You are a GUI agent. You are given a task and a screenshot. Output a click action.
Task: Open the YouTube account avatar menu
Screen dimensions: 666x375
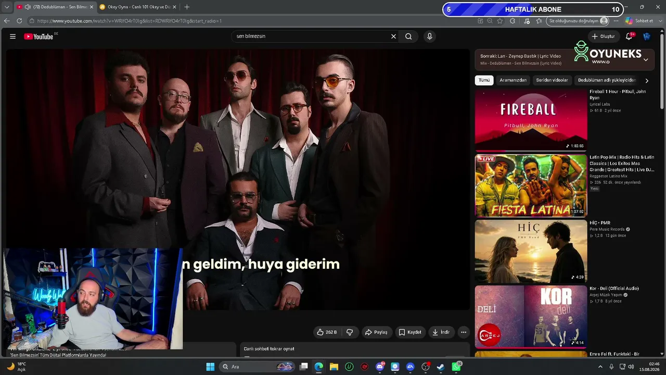[647, 36]
